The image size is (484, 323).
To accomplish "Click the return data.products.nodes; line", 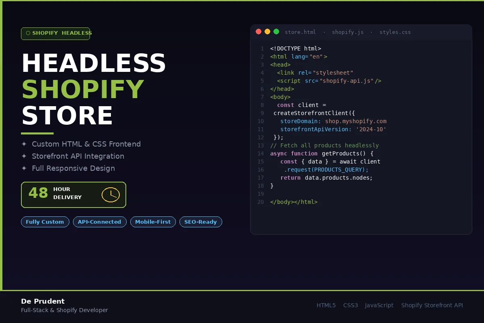I will coord(326,178).
